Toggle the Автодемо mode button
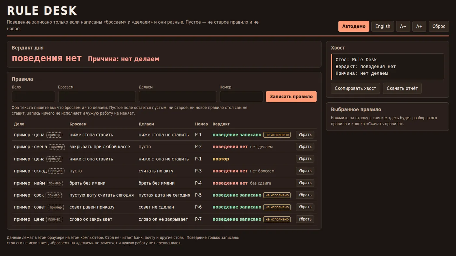Image resolution: width=456 pixels, height=256 pixels. tap(354, 26)
